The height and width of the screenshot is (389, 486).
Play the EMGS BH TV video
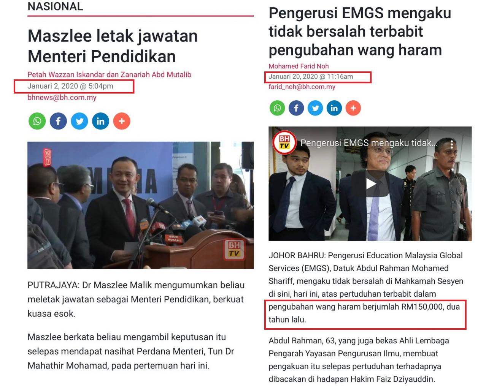pos(371,184)
